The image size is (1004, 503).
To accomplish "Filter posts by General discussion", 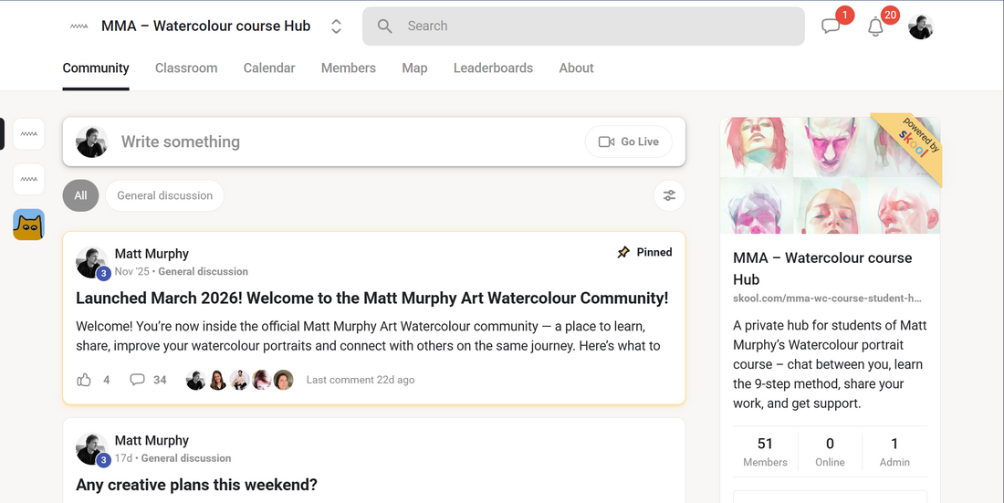I will coord(164,195).
